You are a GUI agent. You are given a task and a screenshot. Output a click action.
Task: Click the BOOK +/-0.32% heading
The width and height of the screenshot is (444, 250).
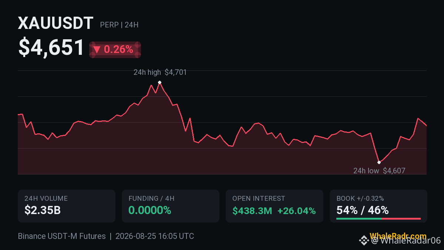point(360,199)
